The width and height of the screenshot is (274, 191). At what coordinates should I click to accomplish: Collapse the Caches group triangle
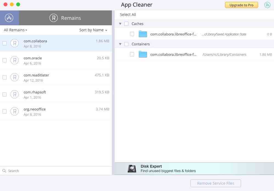pyautogui.click(x=120, y=24)
